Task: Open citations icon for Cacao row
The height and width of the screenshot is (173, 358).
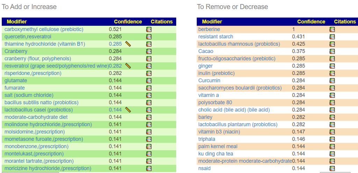Action: [332, 51]
